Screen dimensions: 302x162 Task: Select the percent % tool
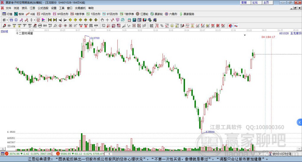162,26
